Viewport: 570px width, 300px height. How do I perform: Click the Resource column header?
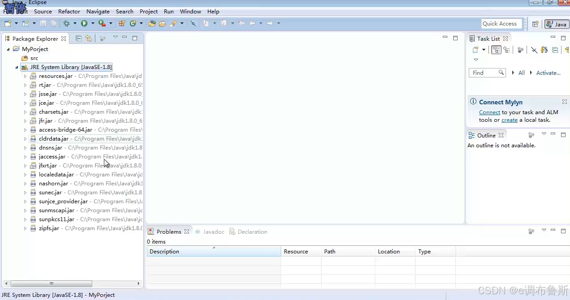pos(301,251)
